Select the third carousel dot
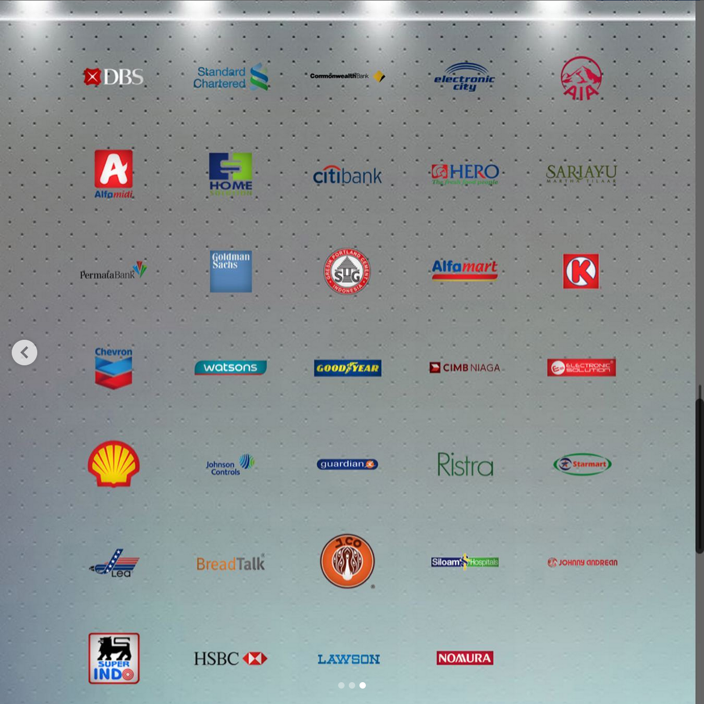The width and height of the screenshot is (704, 704). 363,685
